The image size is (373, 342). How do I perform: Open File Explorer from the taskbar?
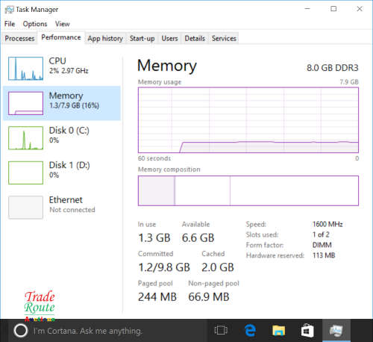click(278, 331)
